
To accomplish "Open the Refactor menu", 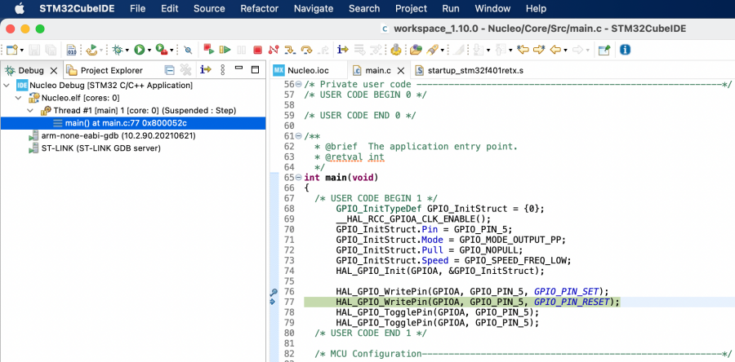I will [x=259, y=8].
